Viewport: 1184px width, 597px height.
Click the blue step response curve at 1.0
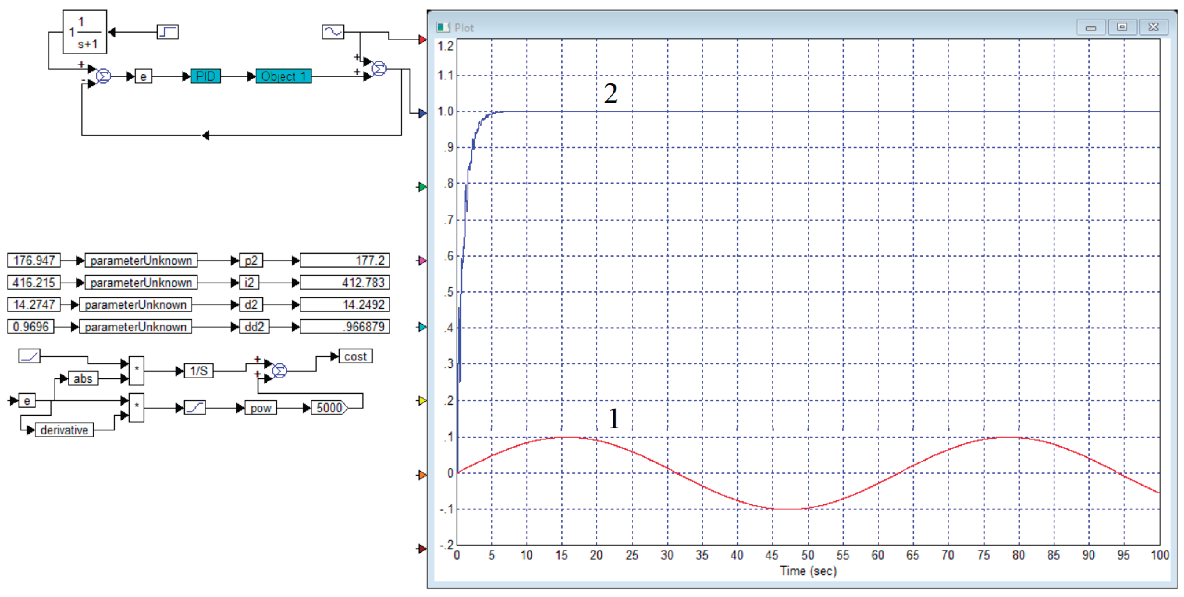(827, 112)
